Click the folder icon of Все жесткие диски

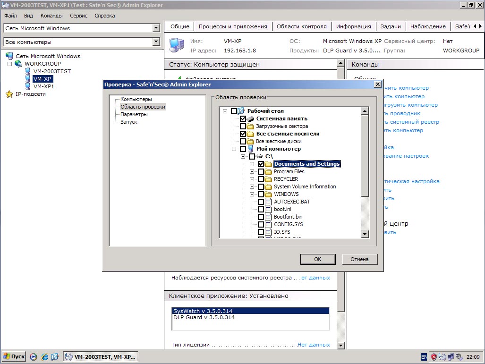pos(251,141)
